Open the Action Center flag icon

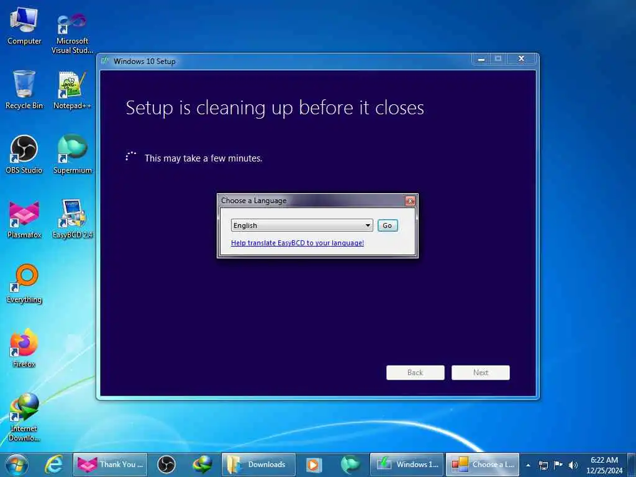click(x=558, y=465)
